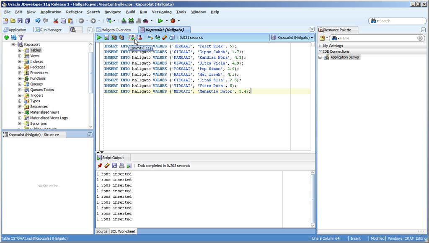Open the Versioning menu
The image size is (429, 243).
[x=162, y=12]
